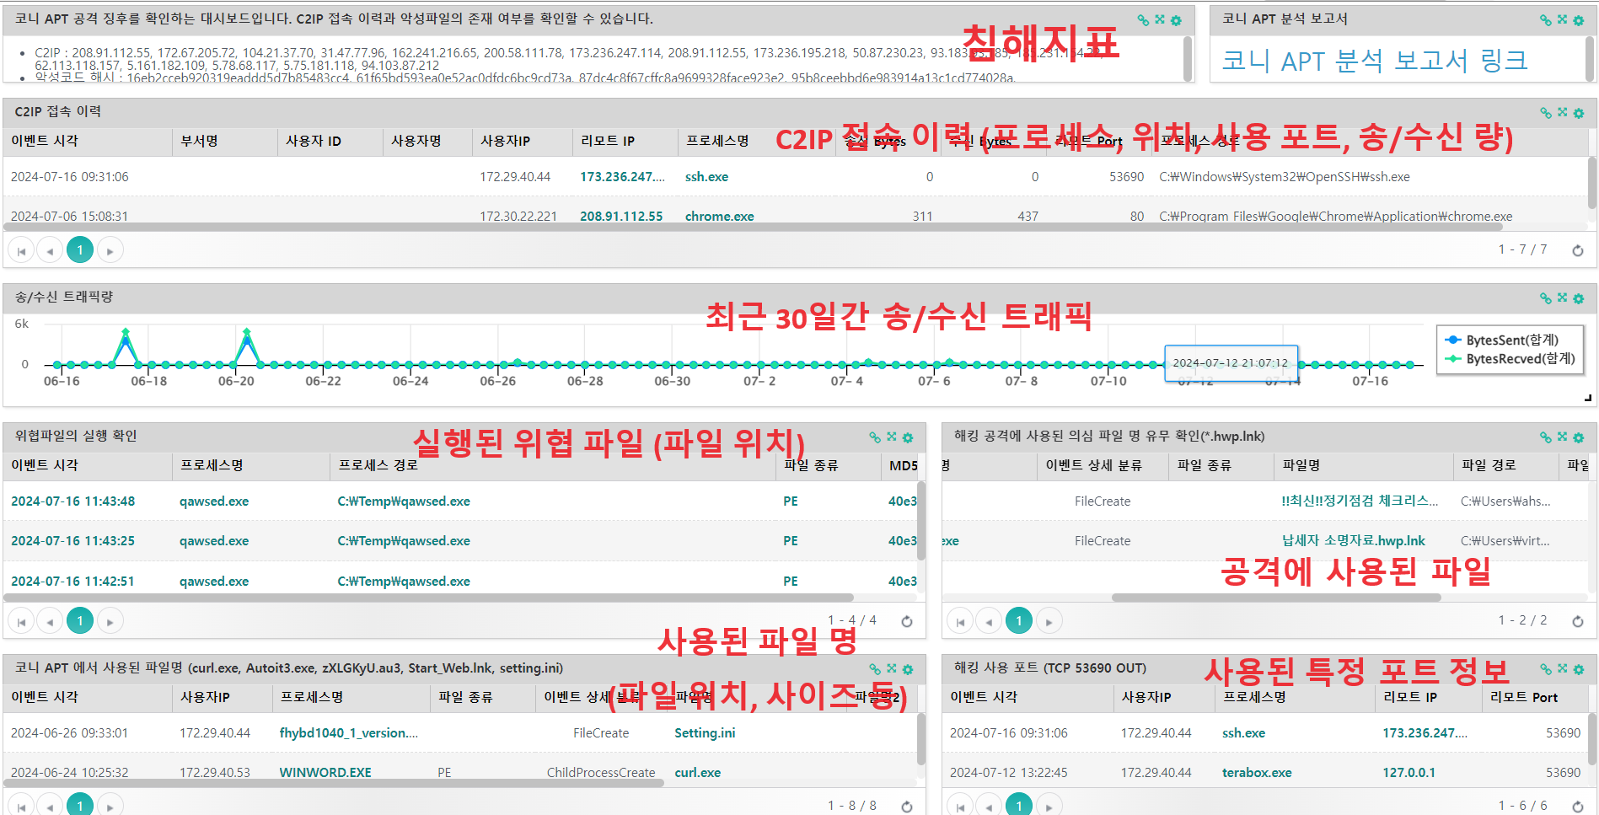Screen dimensions: 1599x815
Task: Maximize the C2IP 접속 이력 panel
Action: (1562, 112)
